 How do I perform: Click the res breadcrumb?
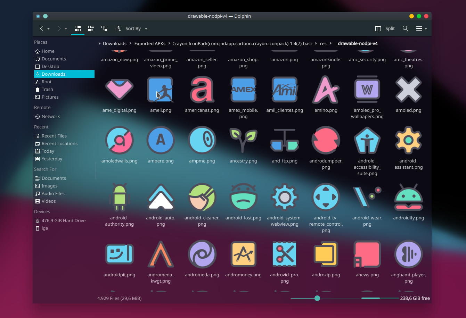pos(323,43)
